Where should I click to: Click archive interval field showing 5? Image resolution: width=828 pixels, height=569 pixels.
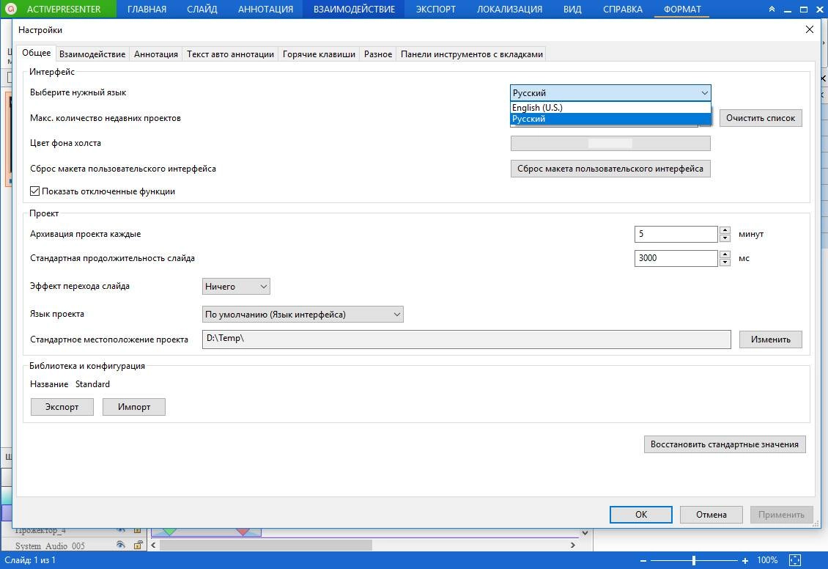click(x=676, y=234)
